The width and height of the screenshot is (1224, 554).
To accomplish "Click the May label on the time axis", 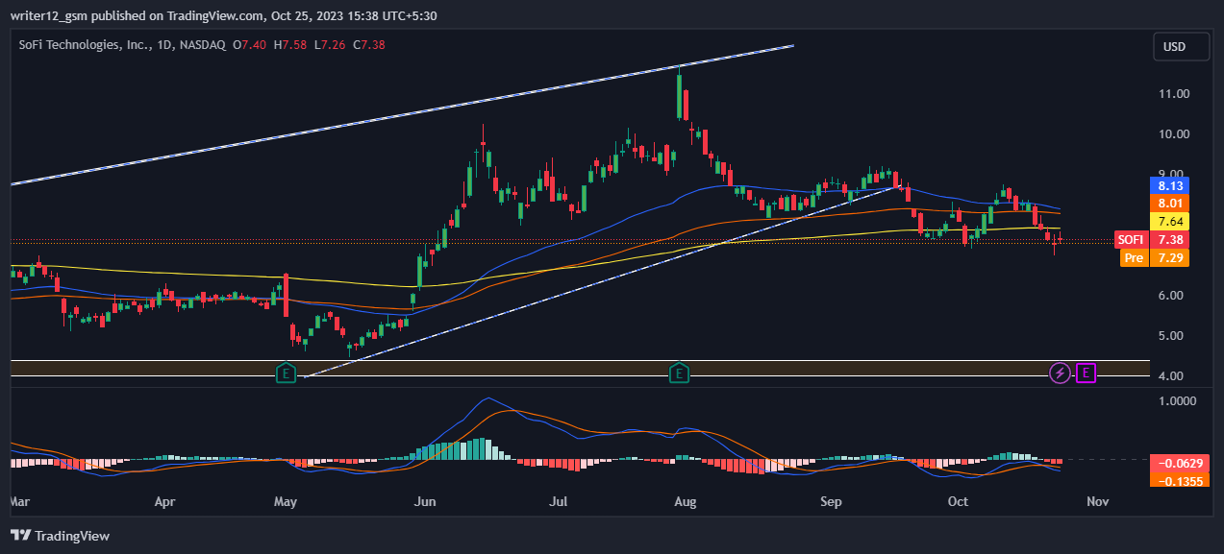I will [286, 501].
